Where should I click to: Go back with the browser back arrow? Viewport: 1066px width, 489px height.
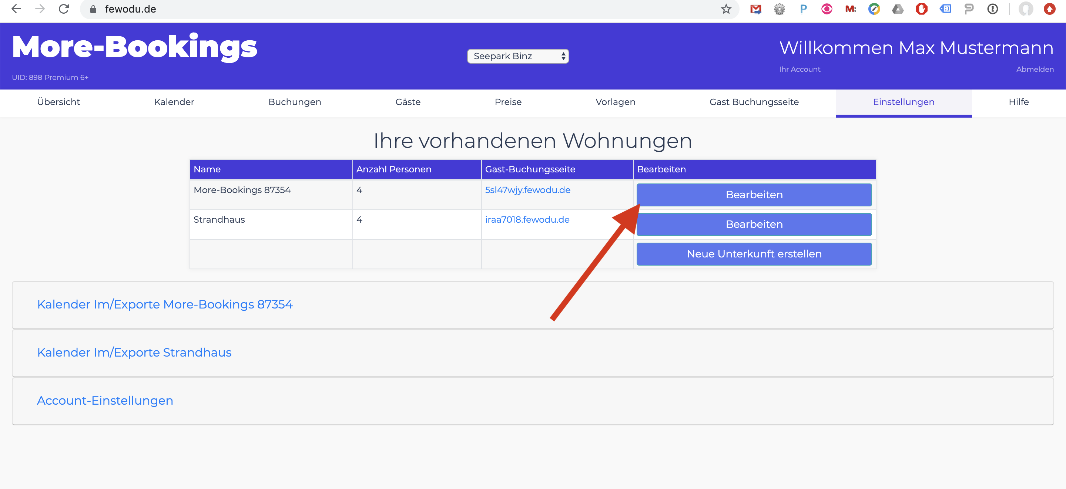point(16,9)
